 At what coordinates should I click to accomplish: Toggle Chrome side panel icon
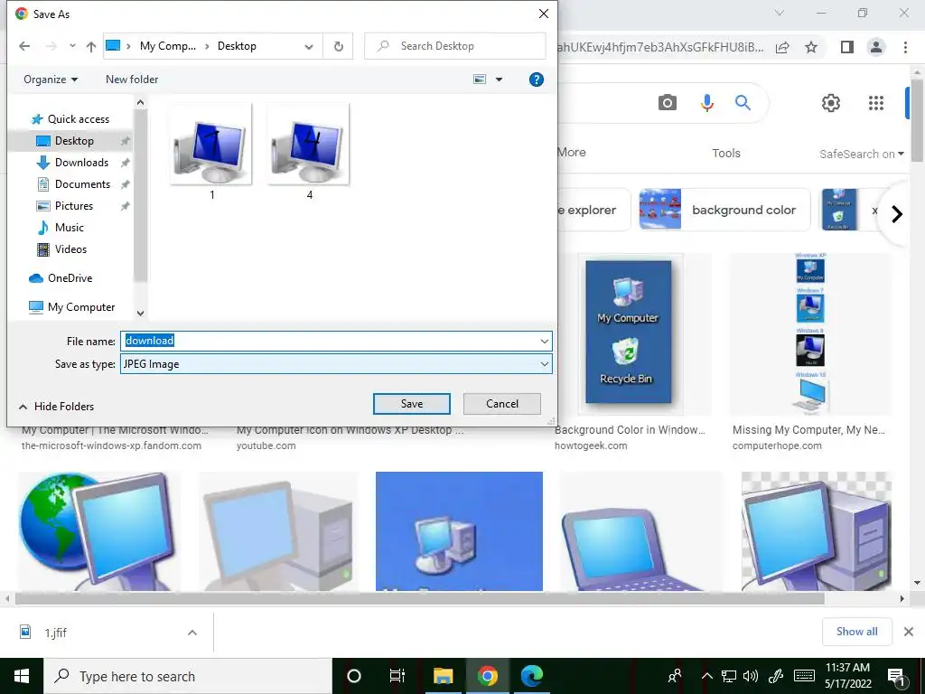[x=847, y=47]
